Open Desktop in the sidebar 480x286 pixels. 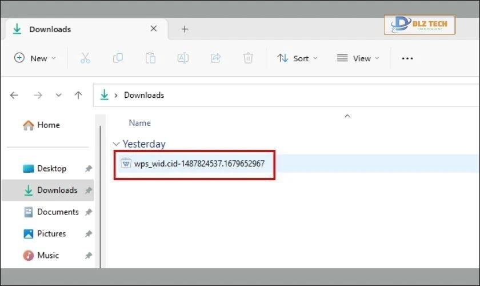pyautogui.click(x=51, y=168)
